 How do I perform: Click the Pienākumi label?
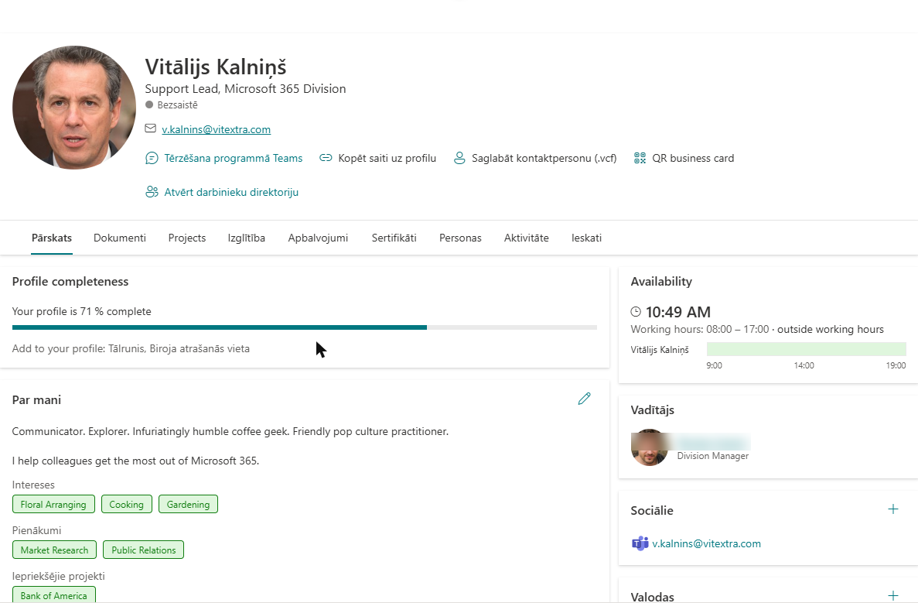tap(36, 530)
